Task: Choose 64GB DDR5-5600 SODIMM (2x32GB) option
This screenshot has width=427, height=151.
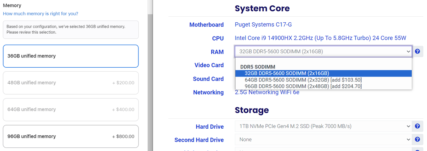Action: [323, 80]
